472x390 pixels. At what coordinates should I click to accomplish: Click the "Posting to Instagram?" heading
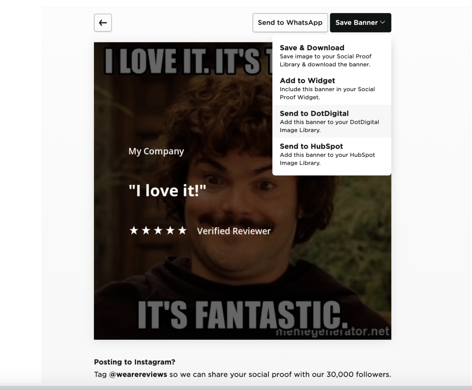[135, 362]
